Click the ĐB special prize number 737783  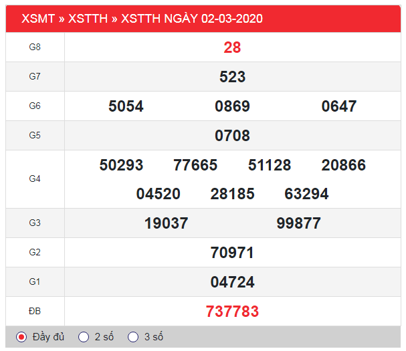(232, 312)
